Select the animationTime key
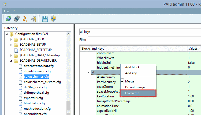The width and height of the screenshot is (201, 115). click(x=108, y=106)
